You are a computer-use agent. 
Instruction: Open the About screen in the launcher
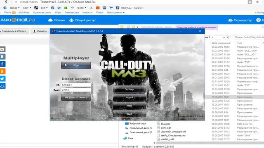pyautogui.click(x=130, y=97)
